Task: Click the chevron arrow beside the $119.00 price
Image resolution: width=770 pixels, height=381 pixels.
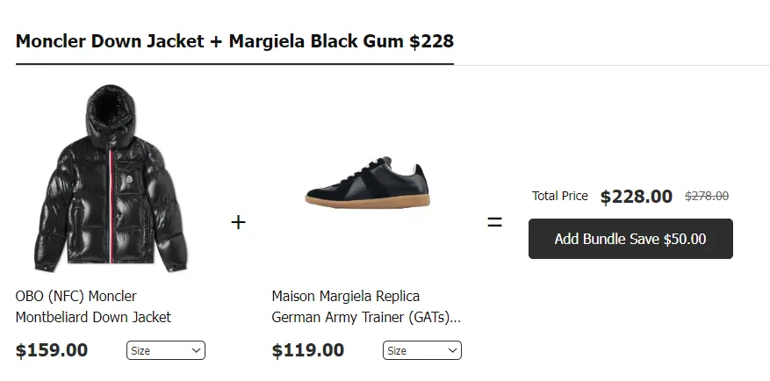Action: tap(452, 350)
